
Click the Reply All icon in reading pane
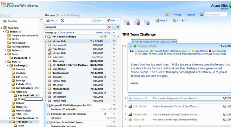(x=137, y=22)
